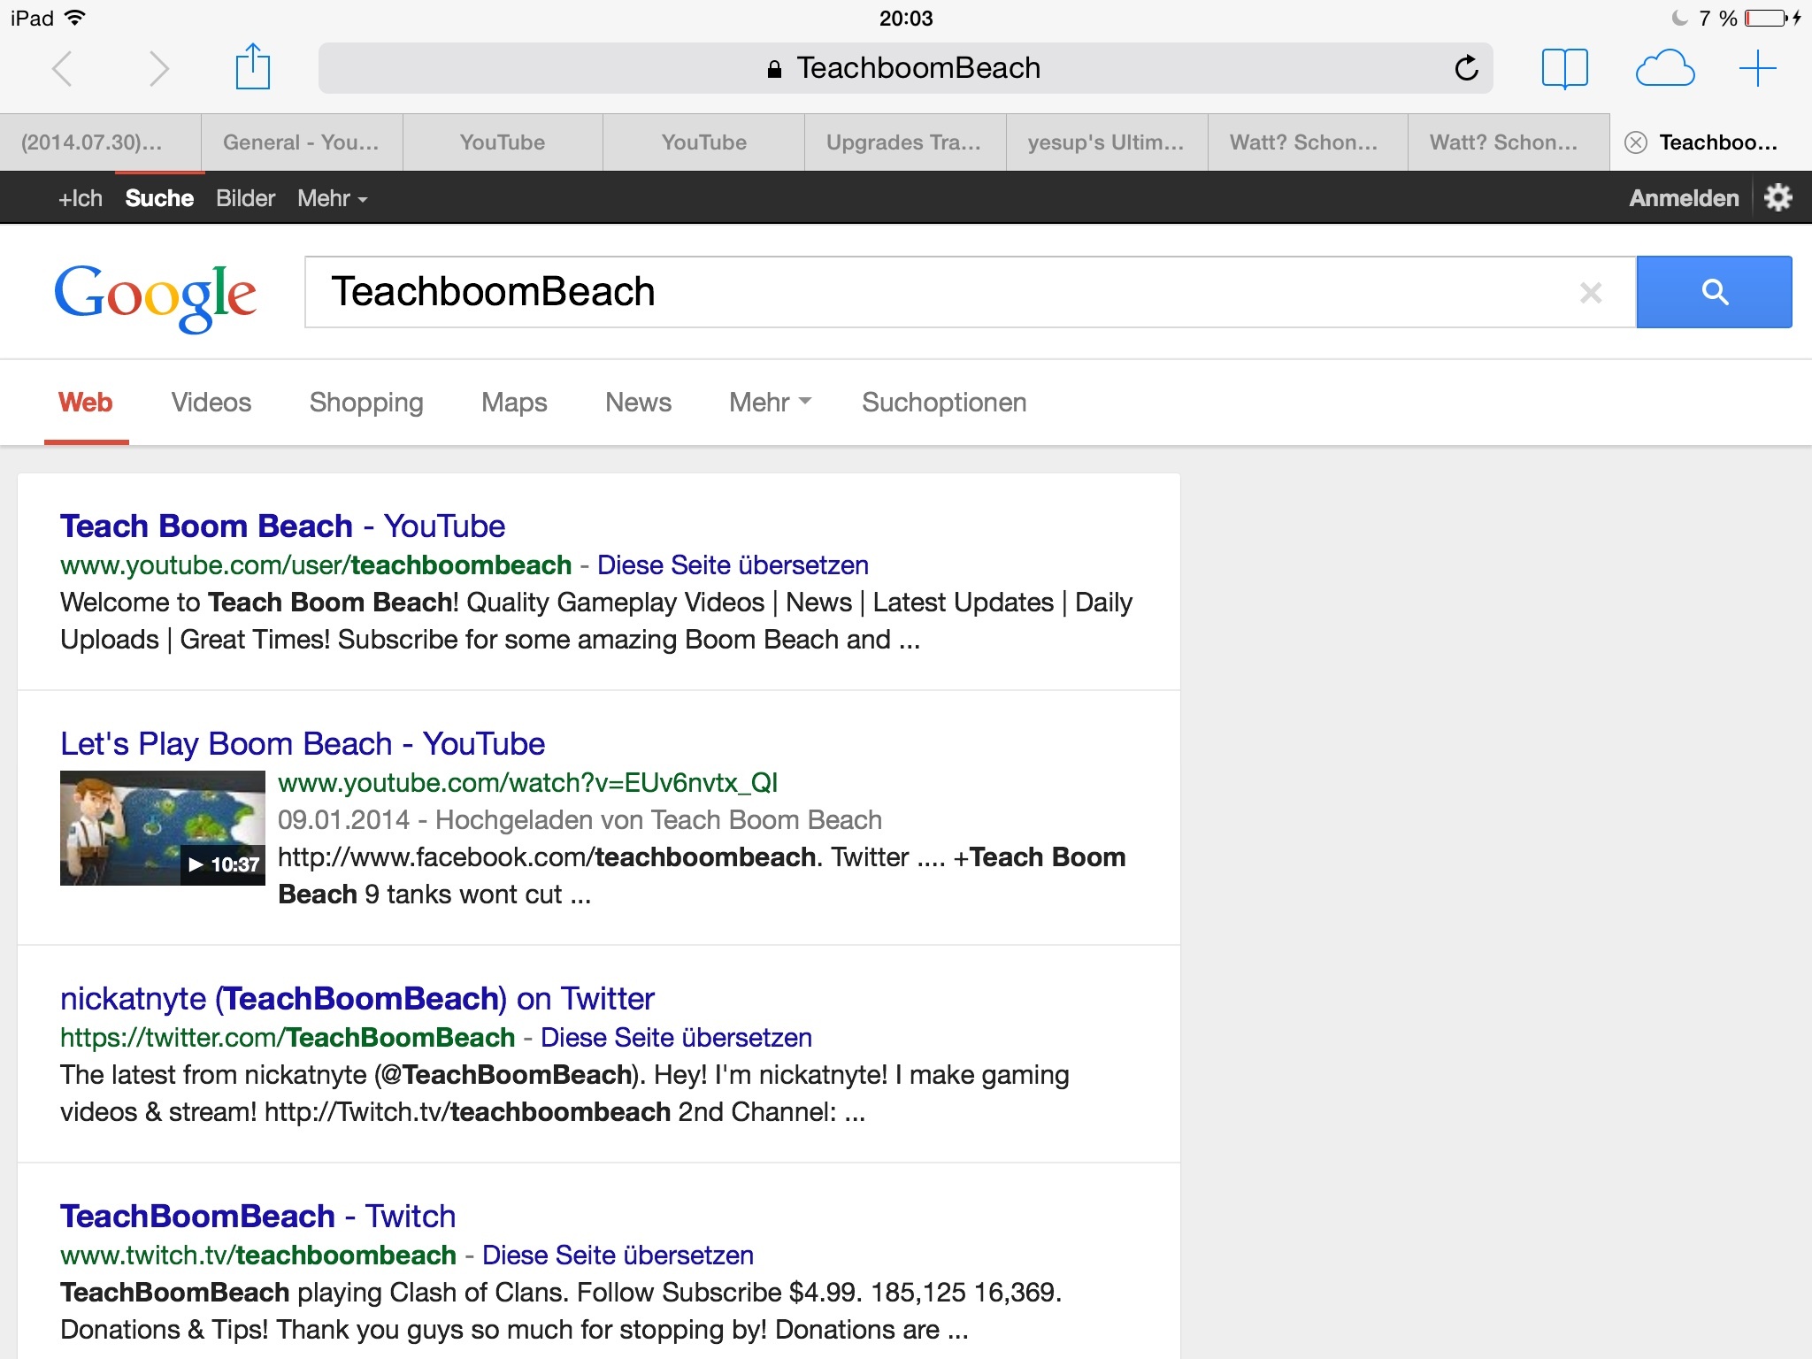Switch to the Videos search tab

(x=211, y=403)
